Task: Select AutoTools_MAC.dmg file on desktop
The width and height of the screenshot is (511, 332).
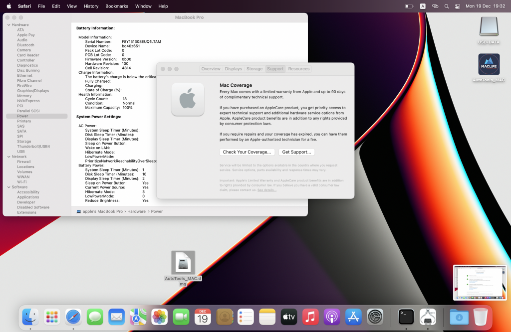Action: (183, 269)
